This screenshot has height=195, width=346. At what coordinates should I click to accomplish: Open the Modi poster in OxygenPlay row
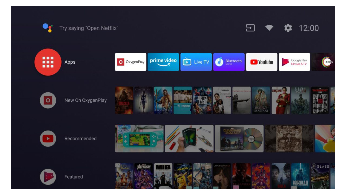[x=183, y=100]
